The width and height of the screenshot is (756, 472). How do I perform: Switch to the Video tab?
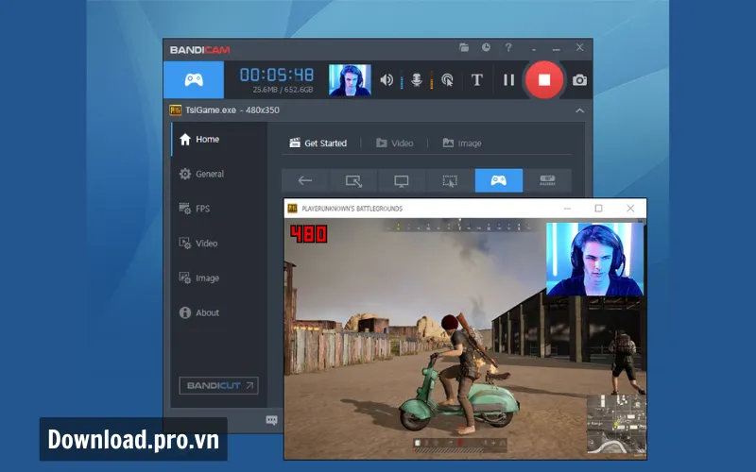[x=394, y=143]
